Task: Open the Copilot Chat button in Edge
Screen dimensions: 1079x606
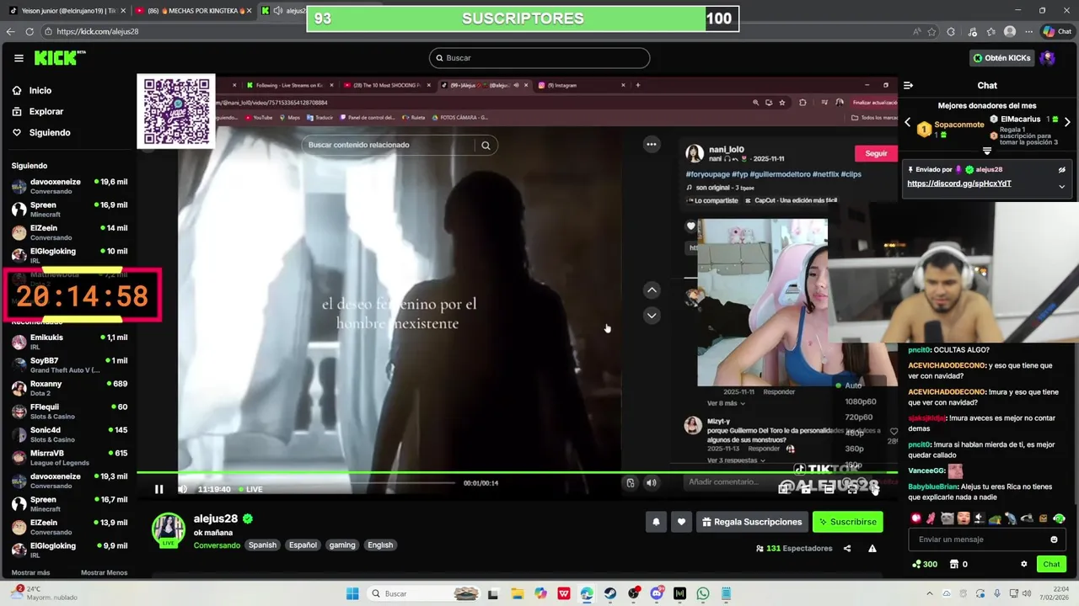Action: point(1058,31)
